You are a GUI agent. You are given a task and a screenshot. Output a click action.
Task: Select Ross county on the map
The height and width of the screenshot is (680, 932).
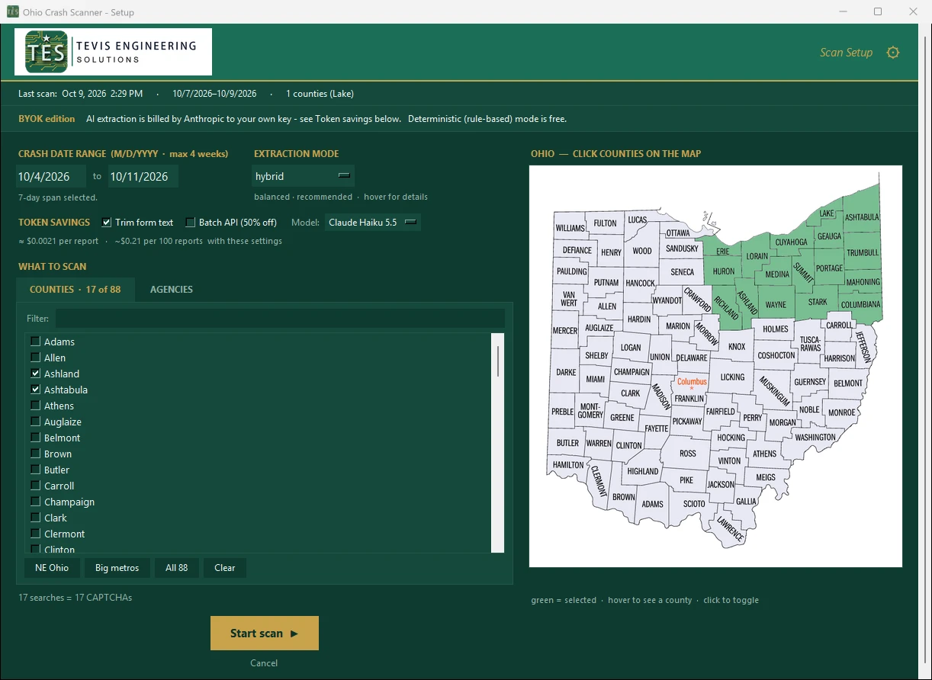(x=688, y=453)
